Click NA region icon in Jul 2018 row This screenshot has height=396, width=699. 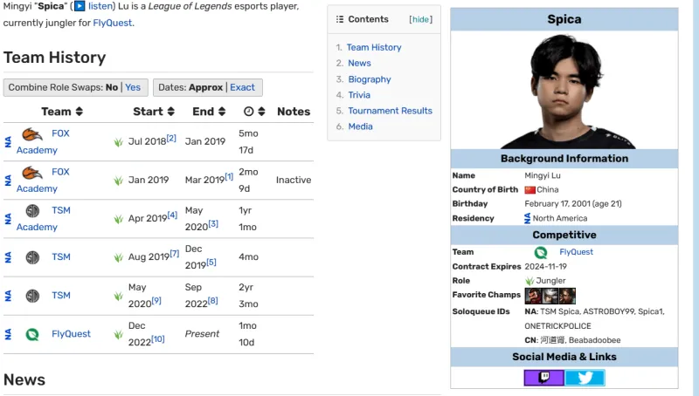(x=8, y=142)
